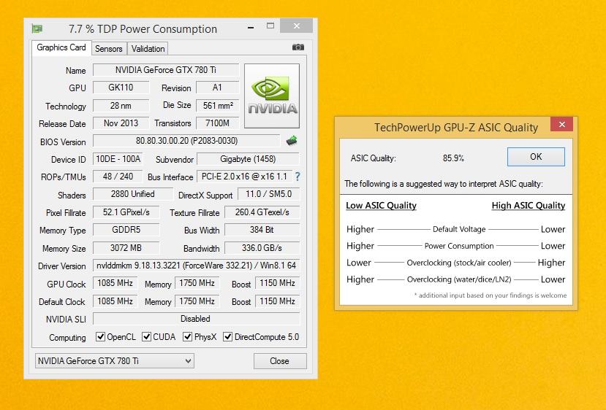Click the ASIC Quality value 85.9%

pyautogui.click(x=453, y=158)
